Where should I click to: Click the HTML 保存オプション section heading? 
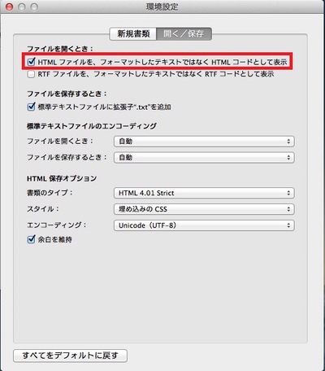coord(62,178)
